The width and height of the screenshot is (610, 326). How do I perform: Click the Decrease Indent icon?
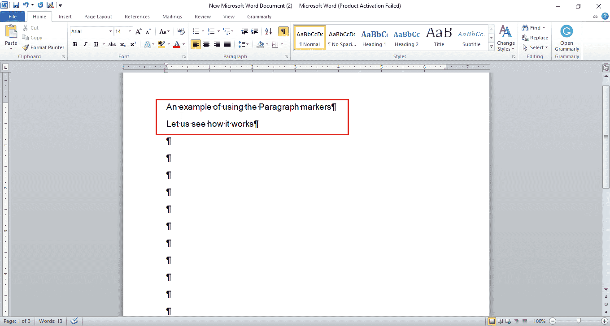coord(244,31)
